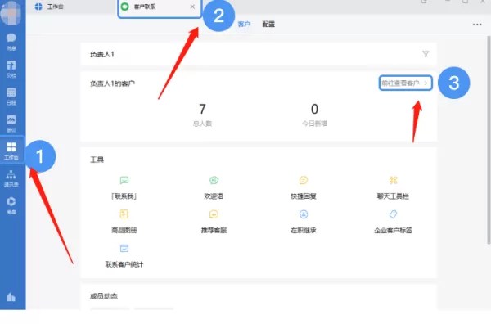
Task: Switch to the 工作台 window tab
Action: coord(49,7)
